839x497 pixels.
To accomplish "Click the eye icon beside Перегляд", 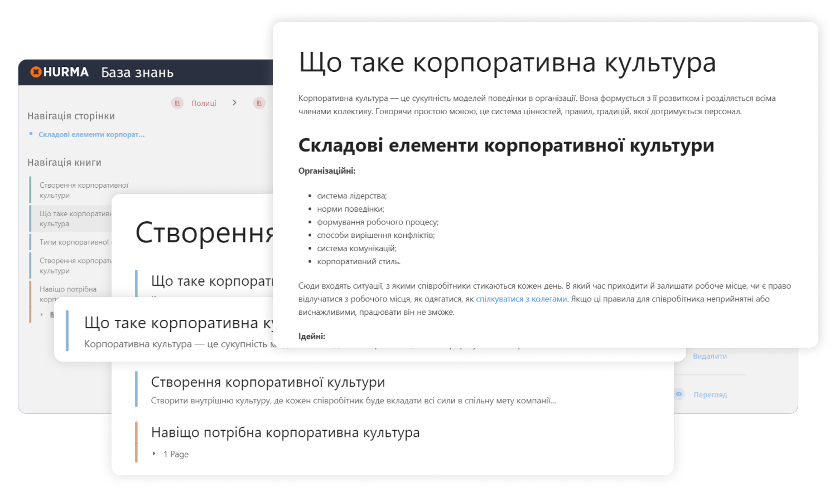I will click(679, 394).
